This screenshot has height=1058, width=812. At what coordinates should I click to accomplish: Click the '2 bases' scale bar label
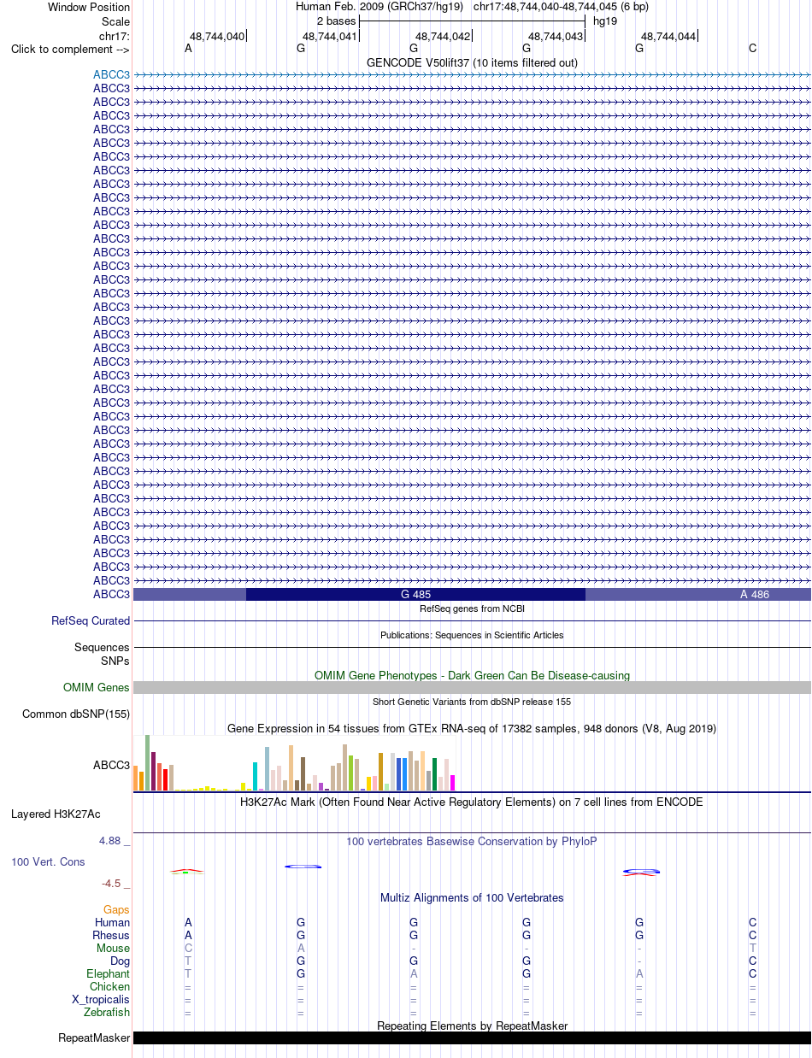click(336, 21)
